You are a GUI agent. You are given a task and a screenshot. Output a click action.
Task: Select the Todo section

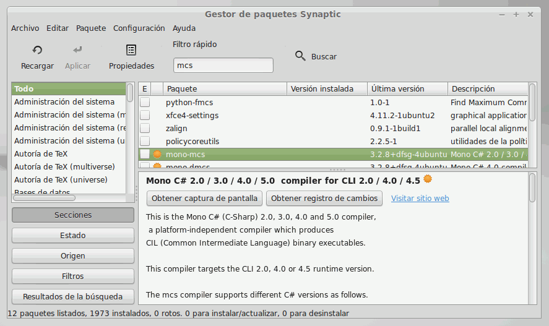coord(69,89)
